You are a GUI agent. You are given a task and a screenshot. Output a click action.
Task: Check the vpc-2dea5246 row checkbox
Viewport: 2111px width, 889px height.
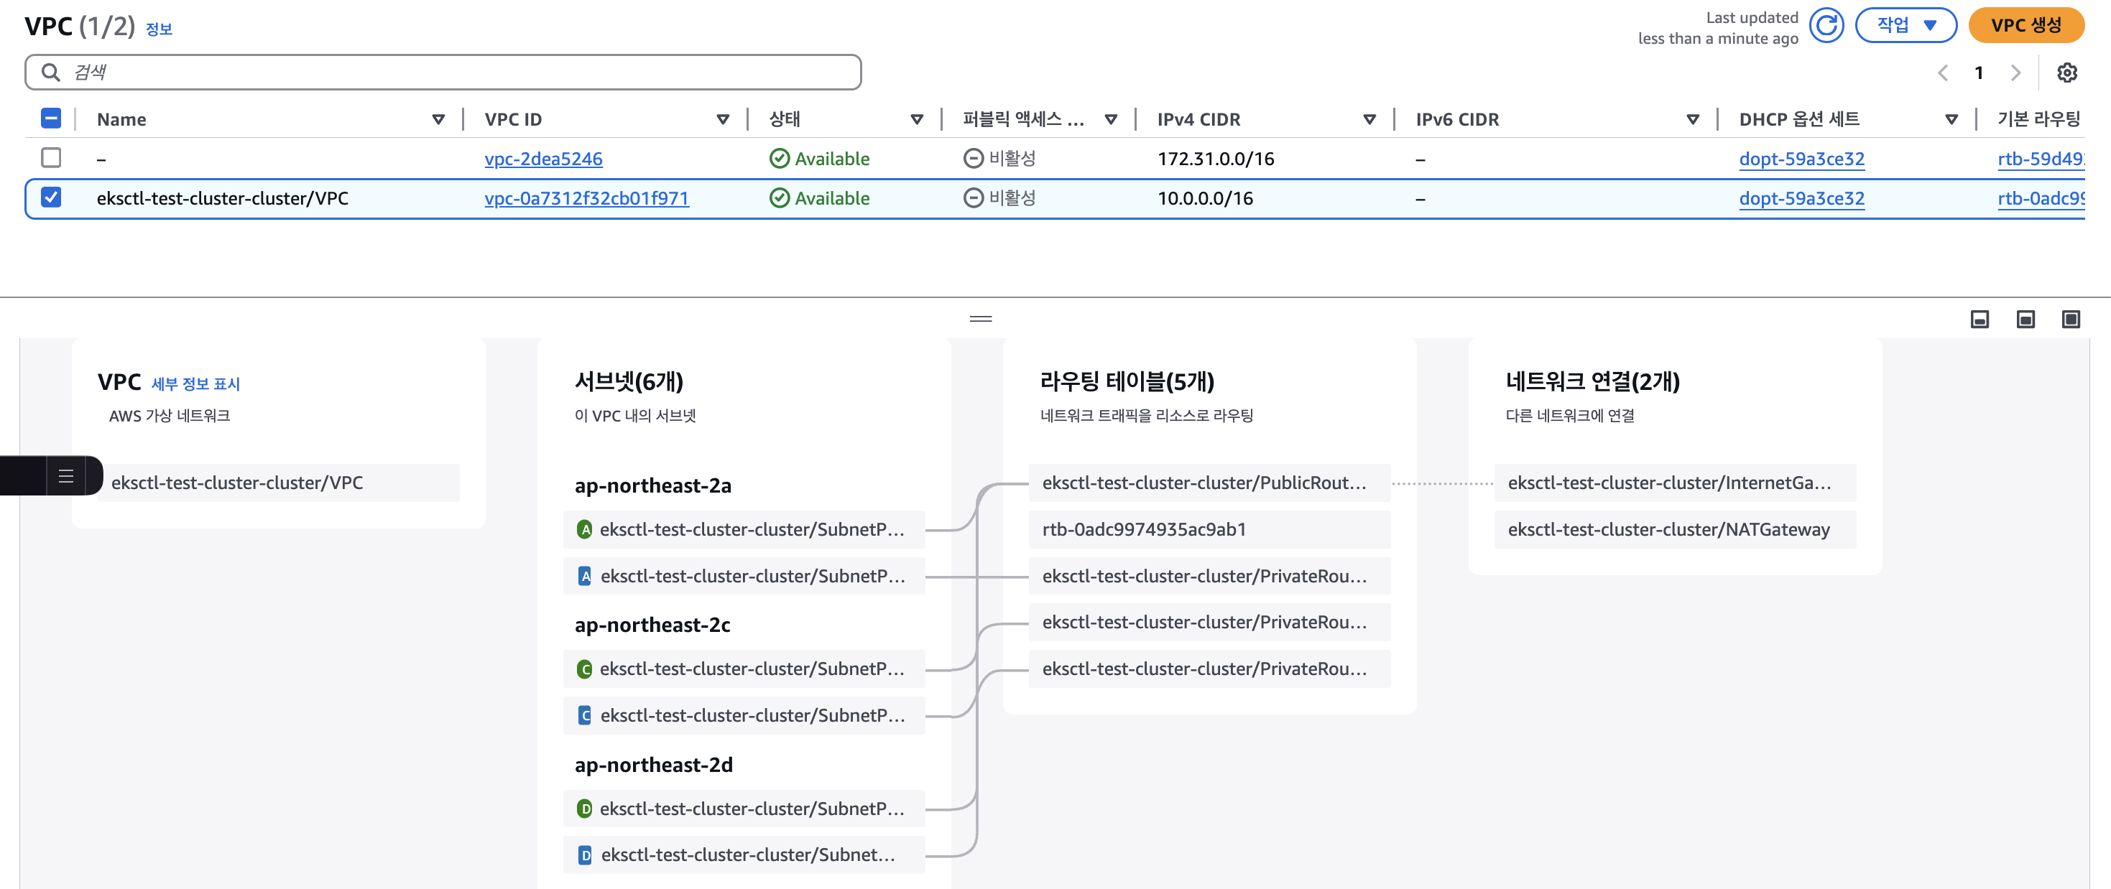(51, 157)
